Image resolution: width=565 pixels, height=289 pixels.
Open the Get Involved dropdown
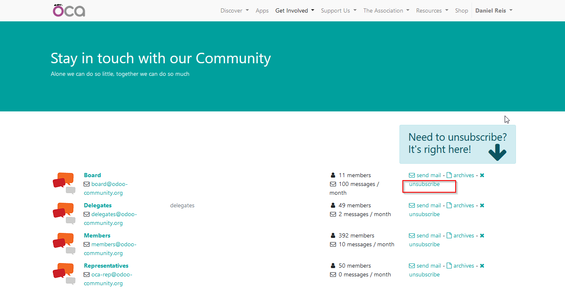(x=295, y=10)
